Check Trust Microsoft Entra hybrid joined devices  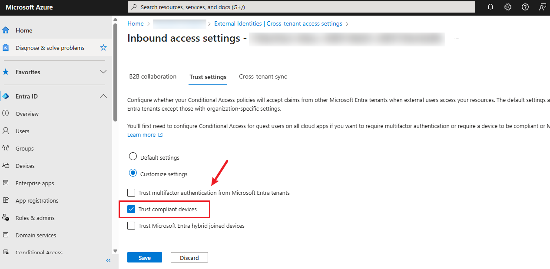[131, 226]
